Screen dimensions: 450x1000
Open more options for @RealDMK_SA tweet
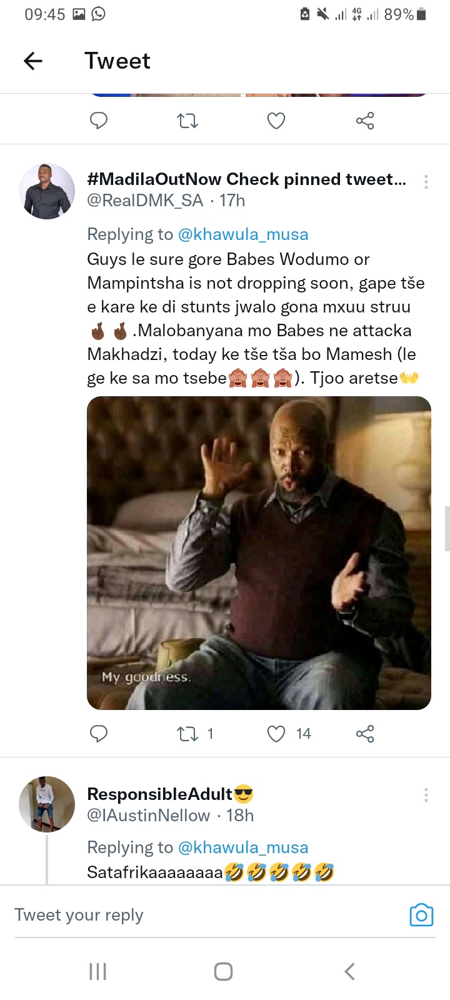point(426,182)
